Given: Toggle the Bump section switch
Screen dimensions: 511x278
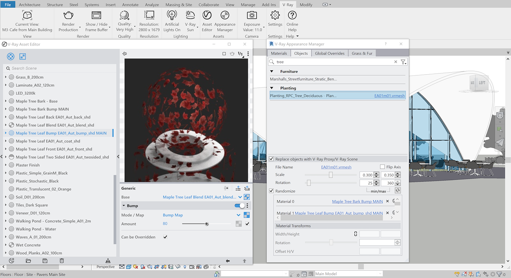Looking at the screenshot, I should pos(240,206).
